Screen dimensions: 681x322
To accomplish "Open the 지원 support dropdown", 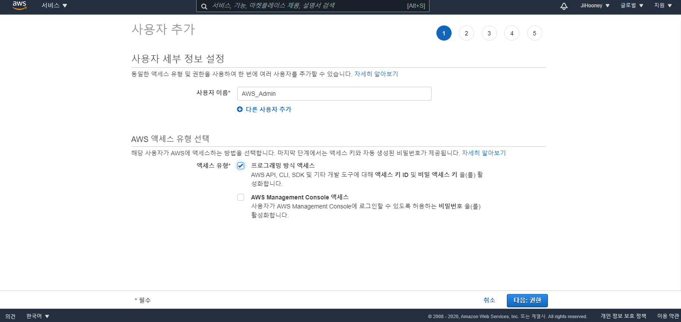I will [663, 6].
